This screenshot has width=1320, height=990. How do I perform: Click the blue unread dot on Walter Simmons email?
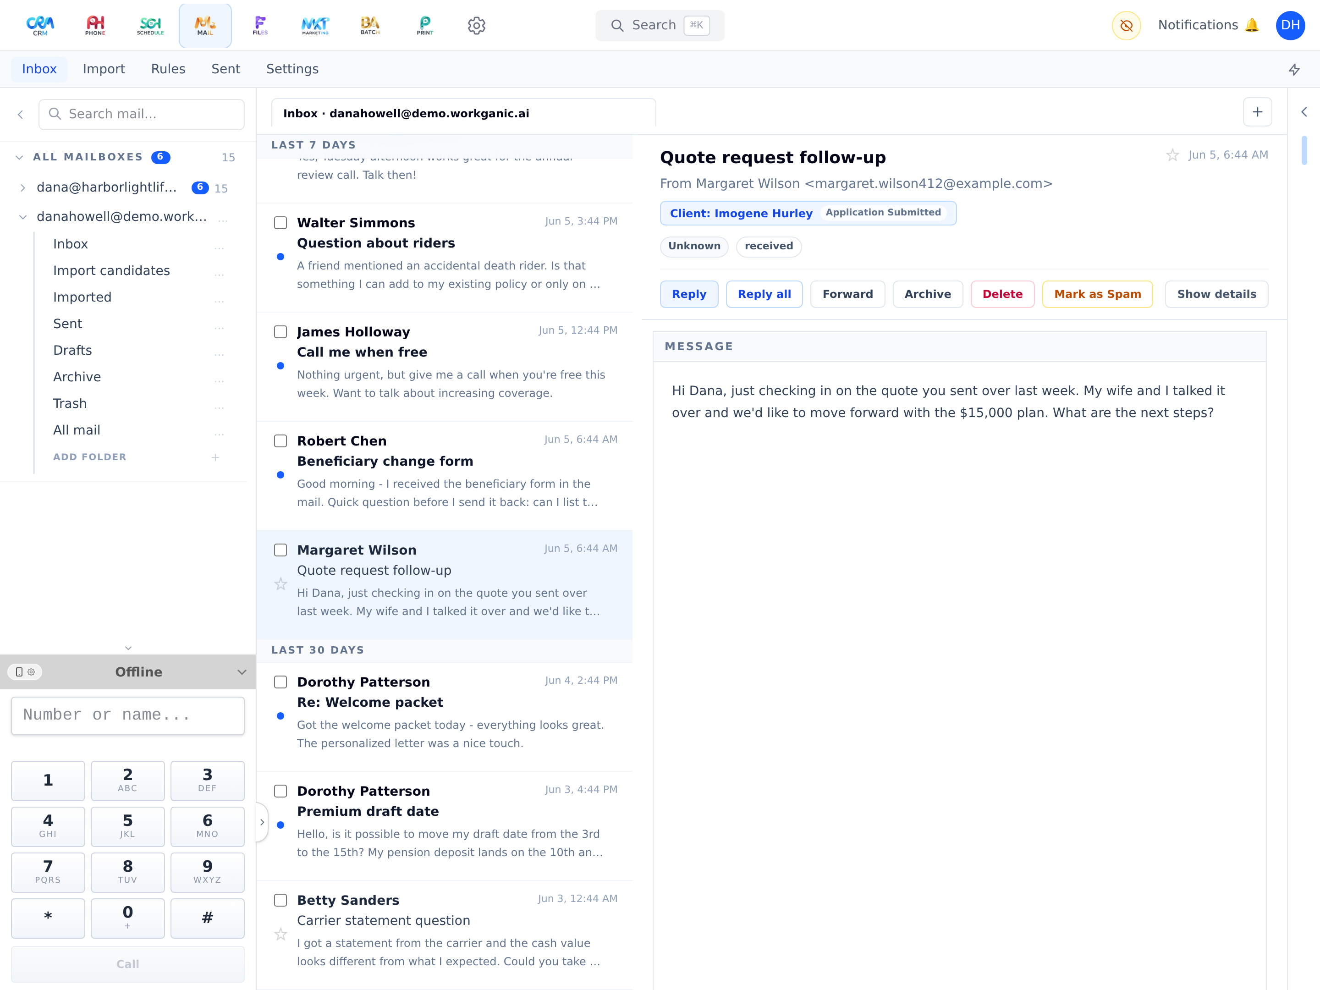(280, 257)
